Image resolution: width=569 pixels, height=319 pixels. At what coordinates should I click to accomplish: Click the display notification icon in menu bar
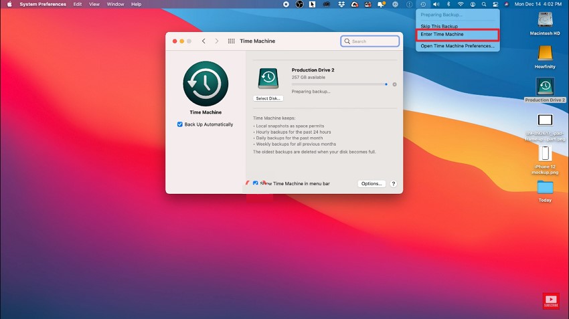point(381,5)
